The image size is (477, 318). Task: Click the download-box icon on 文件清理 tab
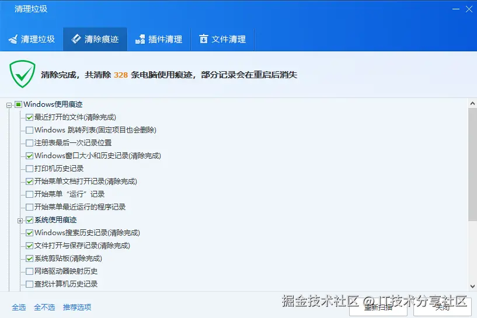coord(204,39)
